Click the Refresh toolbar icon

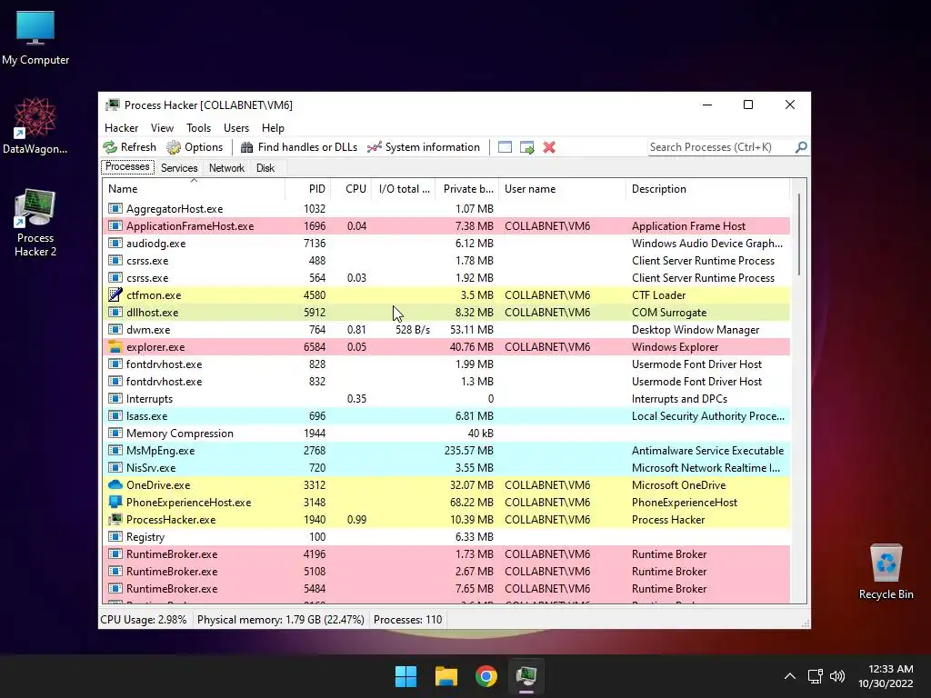point(110,147)
